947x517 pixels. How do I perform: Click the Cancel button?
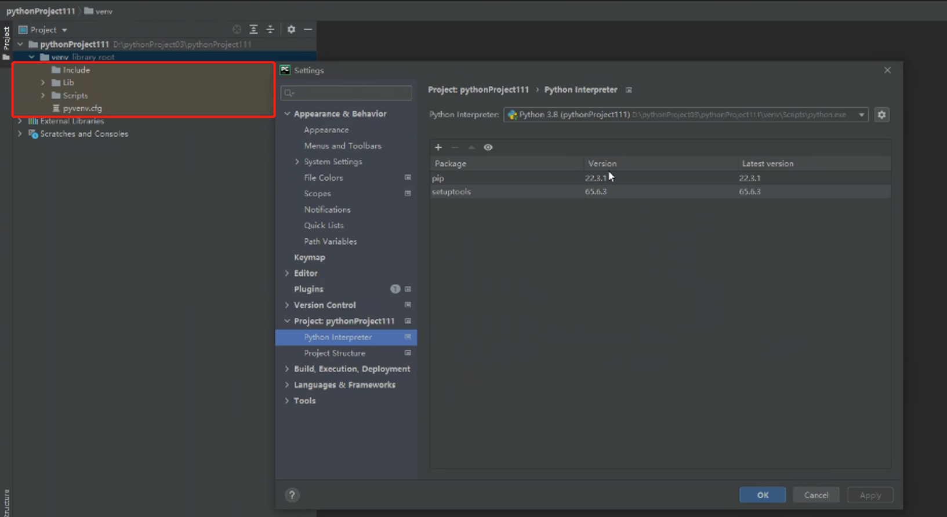tap(816, 495)
